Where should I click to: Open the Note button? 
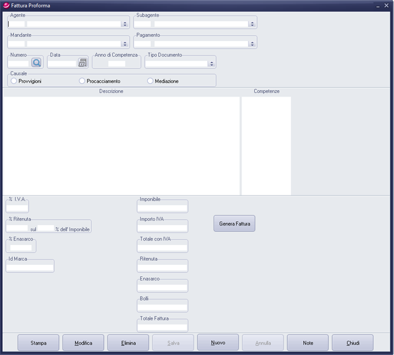(x=307, y=343)
